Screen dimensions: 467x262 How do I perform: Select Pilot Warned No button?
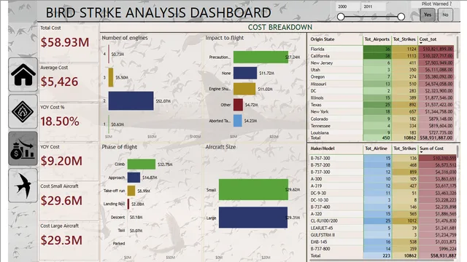tap(445, 15)
